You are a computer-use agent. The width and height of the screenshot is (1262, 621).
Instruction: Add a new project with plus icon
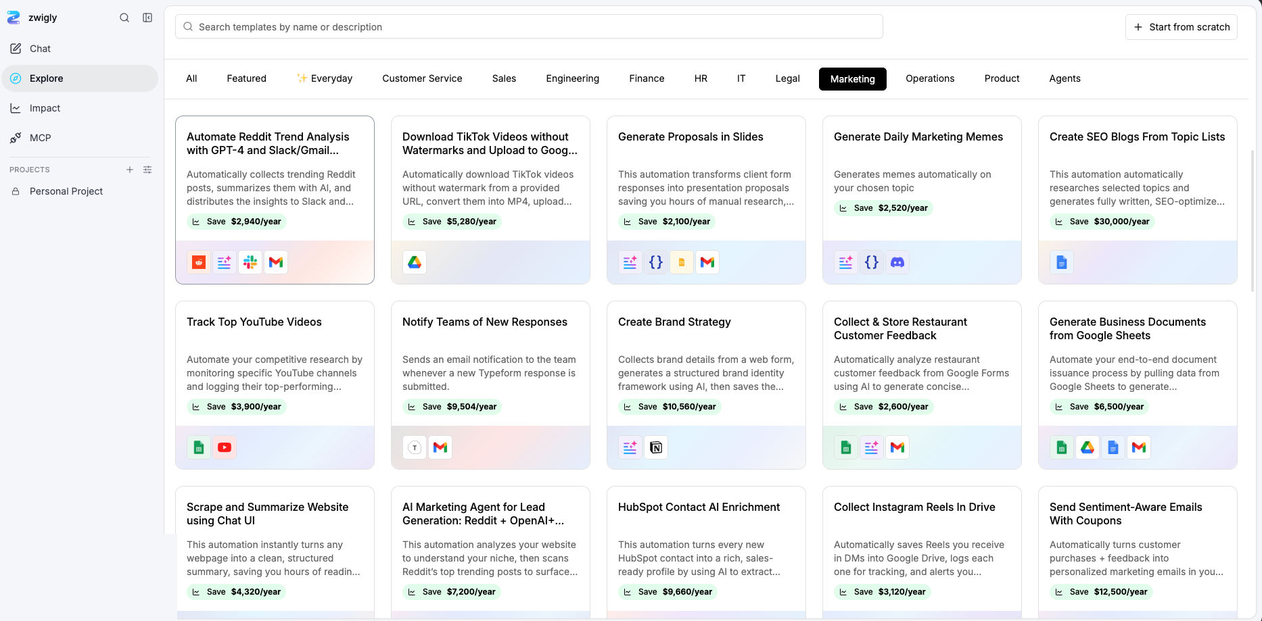pyautogui.click(x=130, y=170)
